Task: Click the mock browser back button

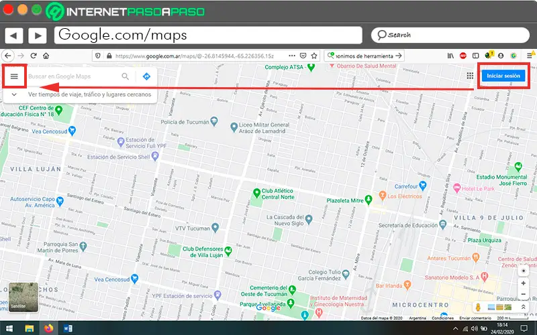Action: point(13,36)
